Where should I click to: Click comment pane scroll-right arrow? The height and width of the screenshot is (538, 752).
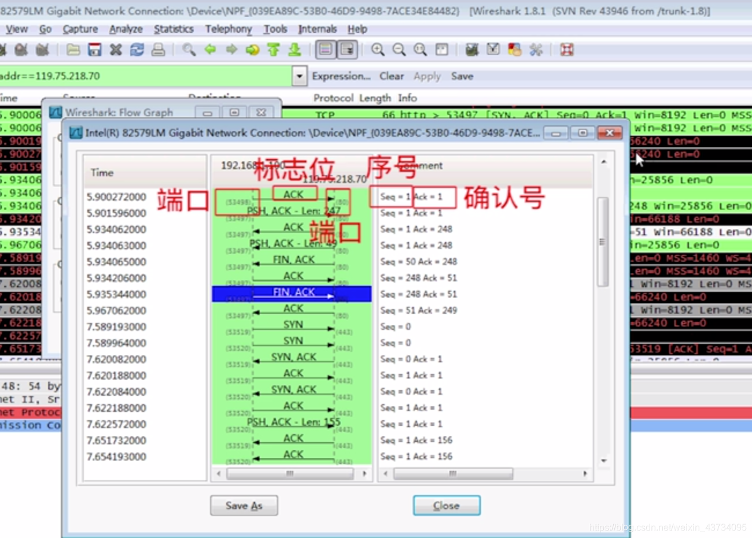[x=585, y=473]
